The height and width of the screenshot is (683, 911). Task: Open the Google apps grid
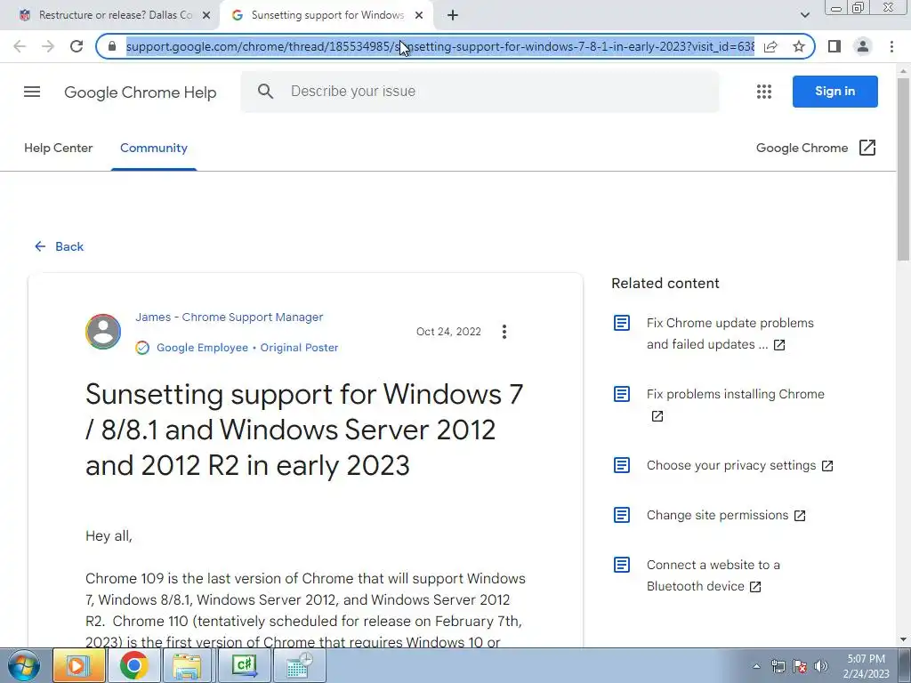pos(764,92)
